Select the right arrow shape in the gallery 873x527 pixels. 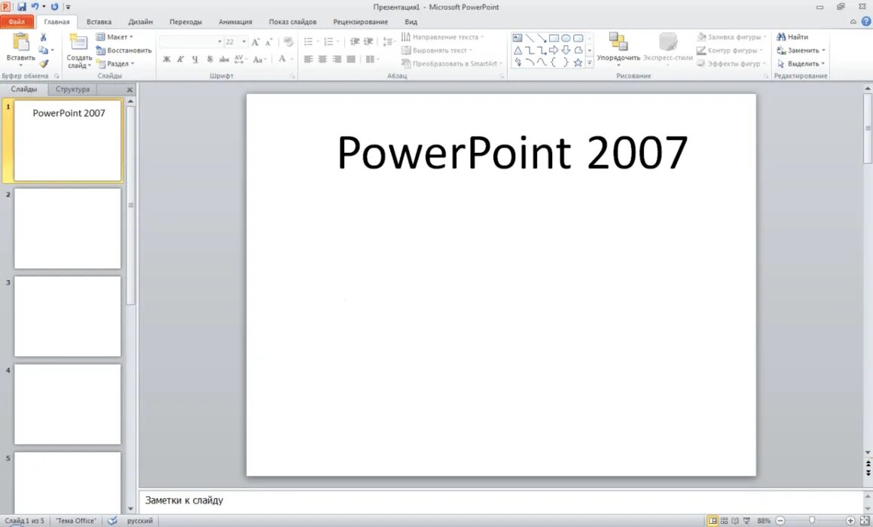(x=554, y=50)
